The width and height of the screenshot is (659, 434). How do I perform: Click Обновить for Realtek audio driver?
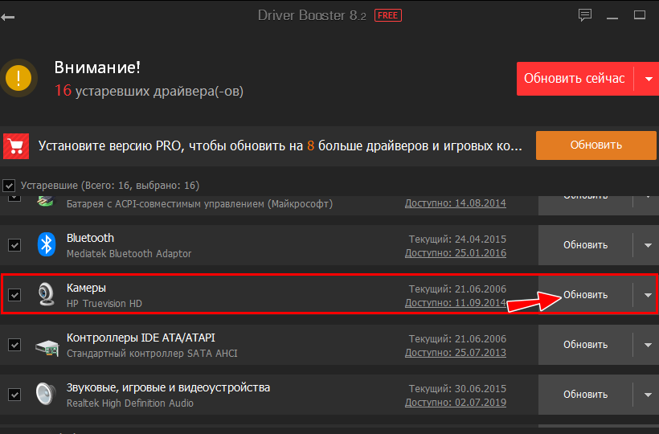[x=585, y=395]
